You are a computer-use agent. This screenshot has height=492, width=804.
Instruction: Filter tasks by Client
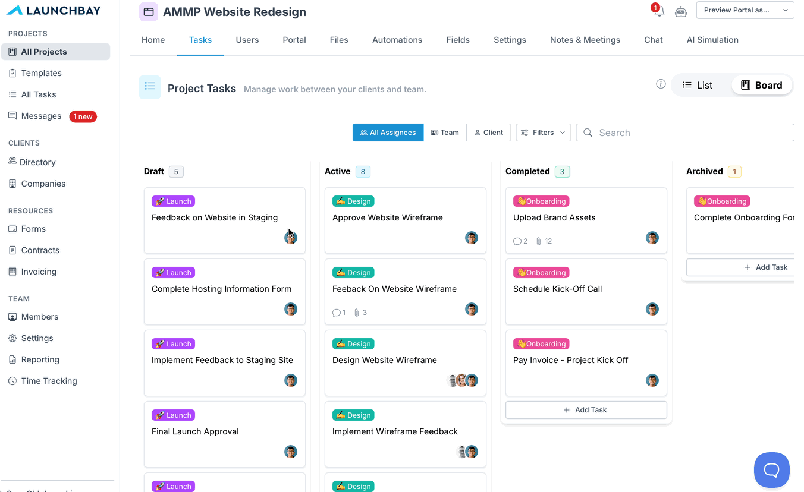pyautogui.click(x=489, y=133)
